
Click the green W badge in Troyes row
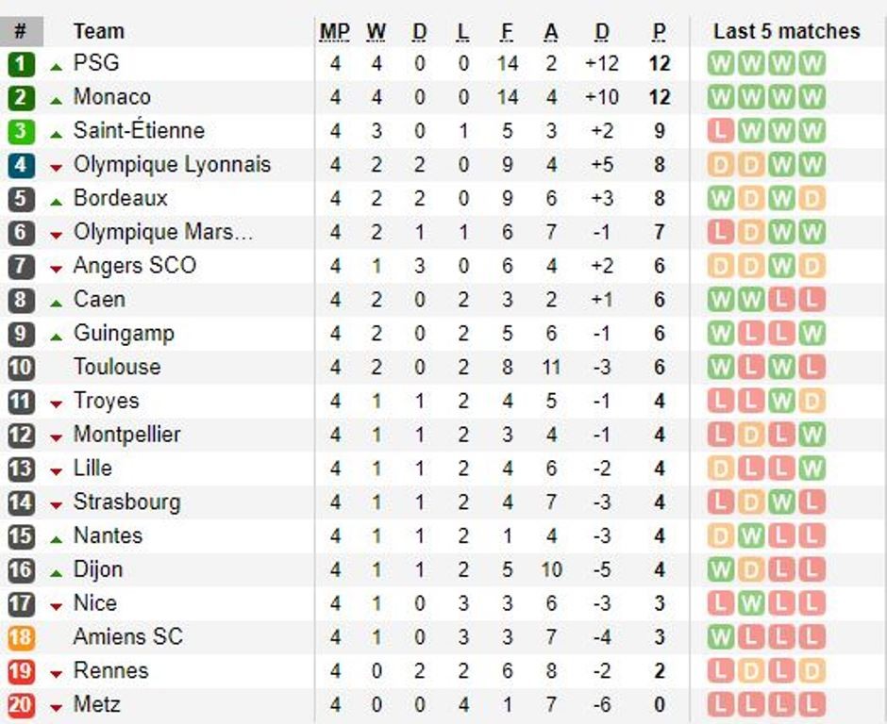click(781, 403)
